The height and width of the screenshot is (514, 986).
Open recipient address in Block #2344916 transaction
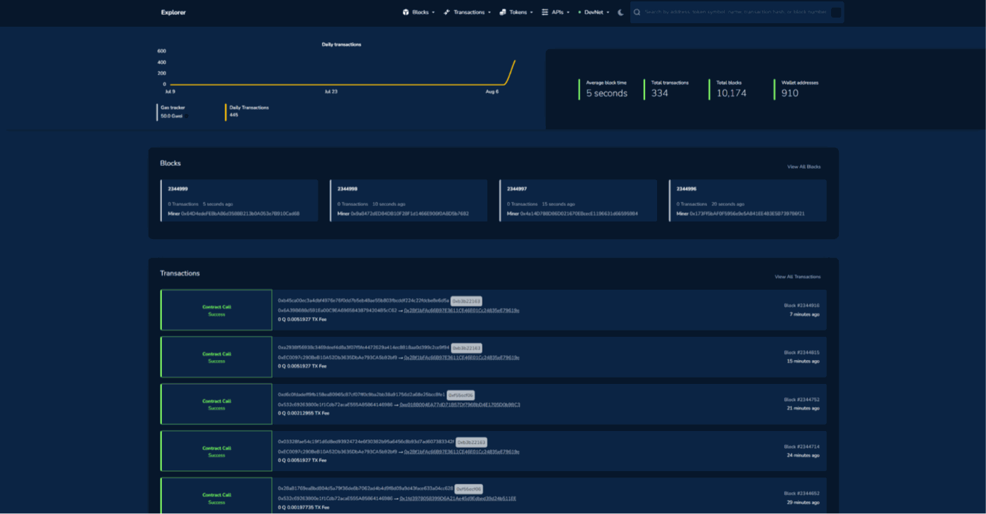pos(461,310)
